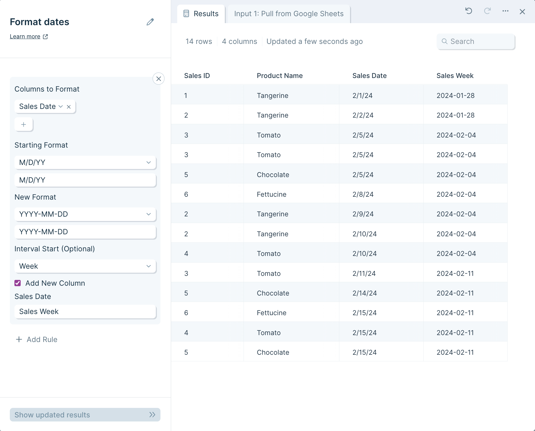Add another column with plus button
Viewport: 535px width, 431px height.
click(24, 125)
